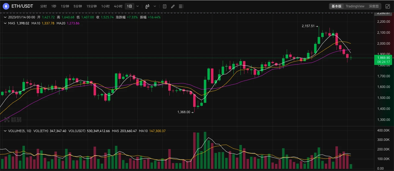Click the 涨跌幅 value +7.33%

point(132,17)
